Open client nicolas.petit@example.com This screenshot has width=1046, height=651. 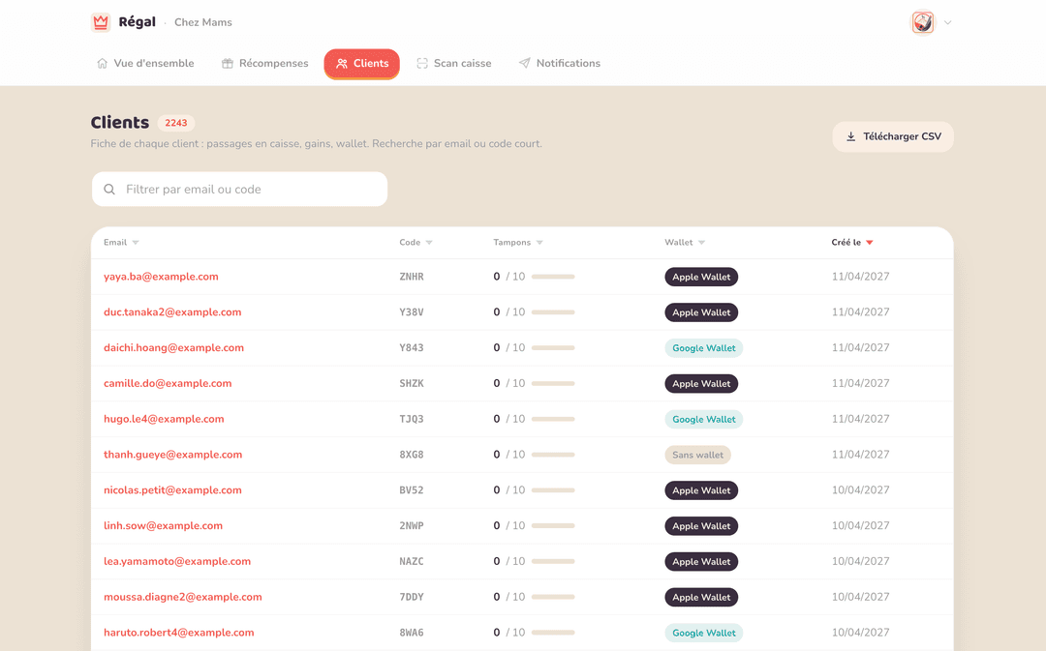coord(172,490)
